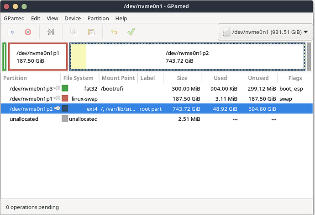Select the nvme0n1p1 block in disk map

point(38,57)
